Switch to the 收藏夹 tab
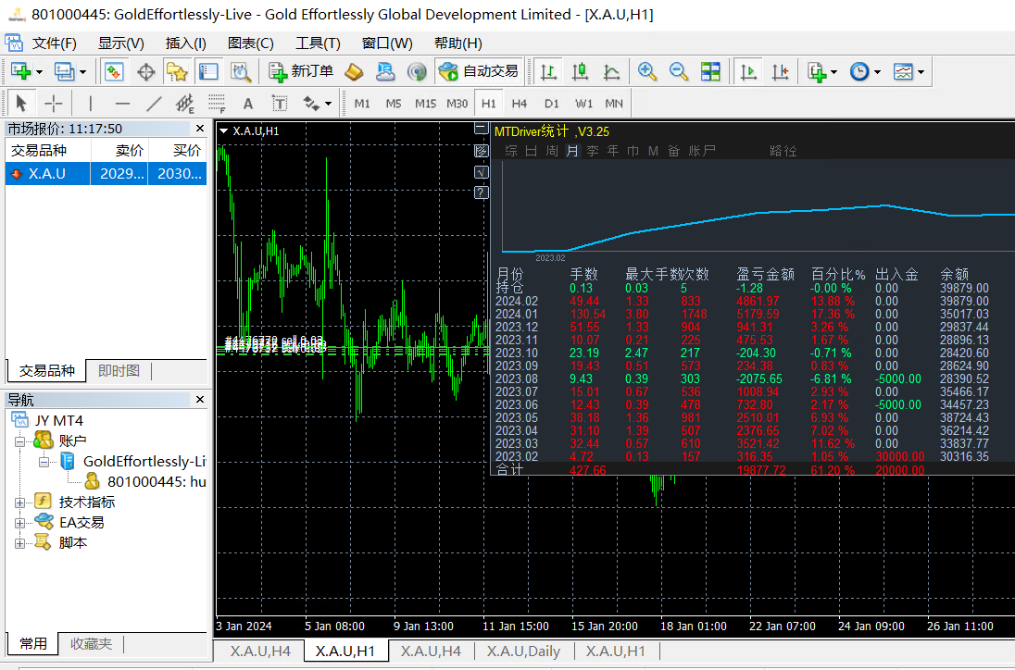This screenshot has height=670, width=1015. 91,644
